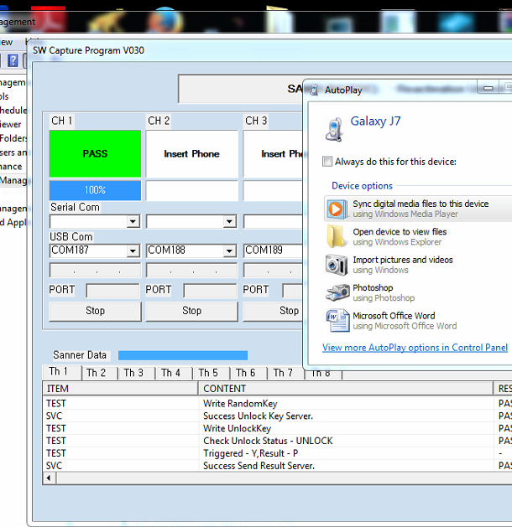
Task: Open the CH 1 Serial Com dropdown
Action: 132,222
